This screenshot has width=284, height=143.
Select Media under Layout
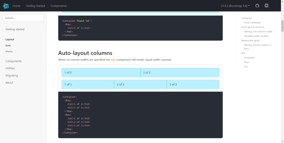pos(9,51)
